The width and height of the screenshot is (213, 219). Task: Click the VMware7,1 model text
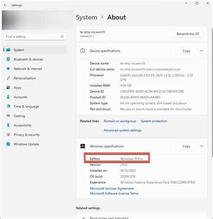(87, 36)
